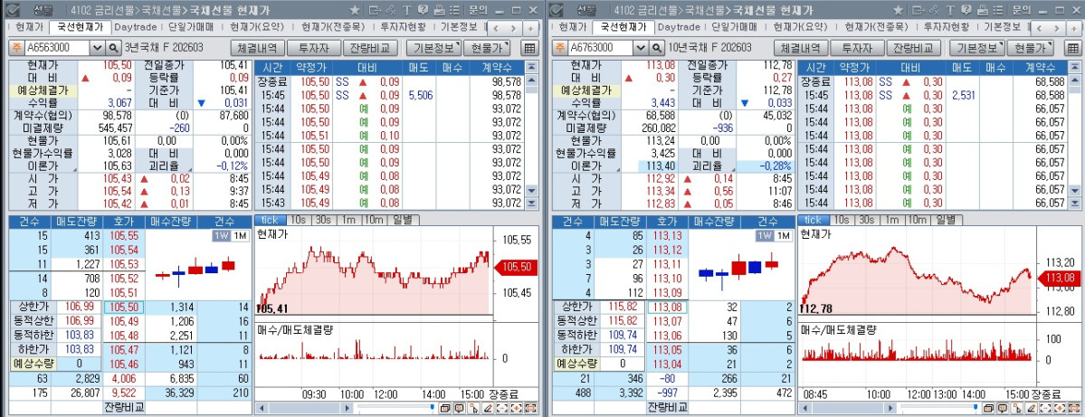Screen dimensions: 1085x417
Task: Click the chart zoom-out icon under the 3년국채 chart
Action: [x=501, y=408]
